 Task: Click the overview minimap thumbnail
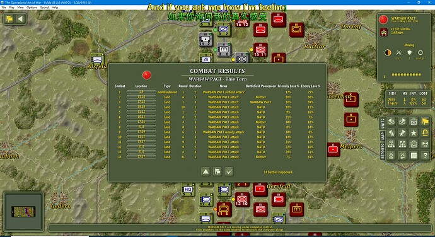click(23, 211)
